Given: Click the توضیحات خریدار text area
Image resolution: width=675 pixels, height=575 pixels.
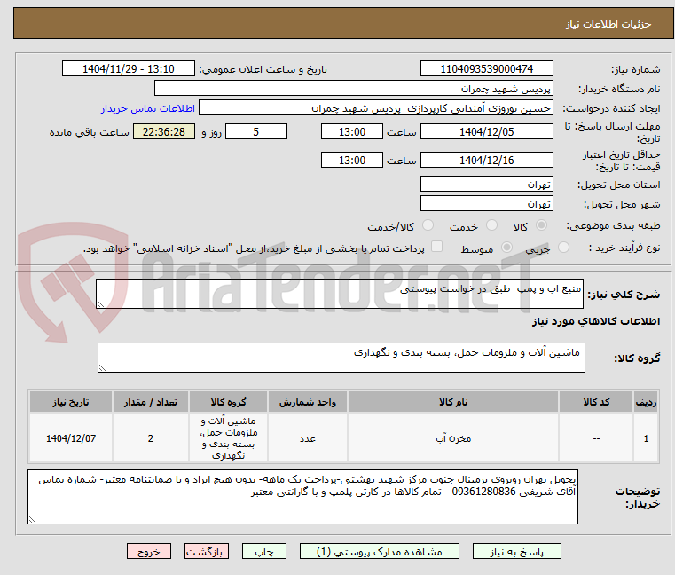Looking at the screenshot, I should [302, 497].
